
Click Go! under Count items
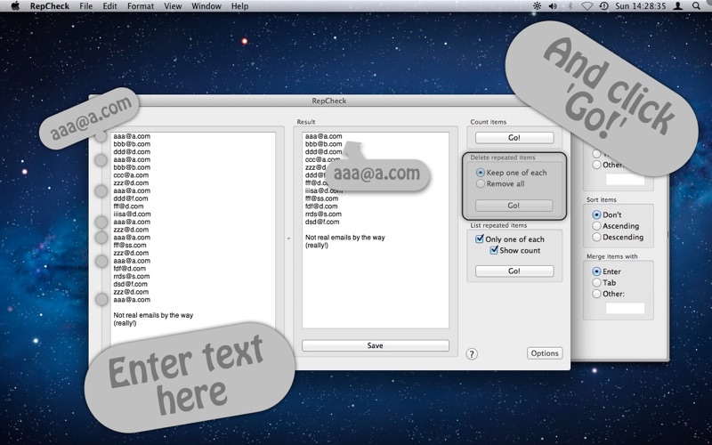coord(514,138)
